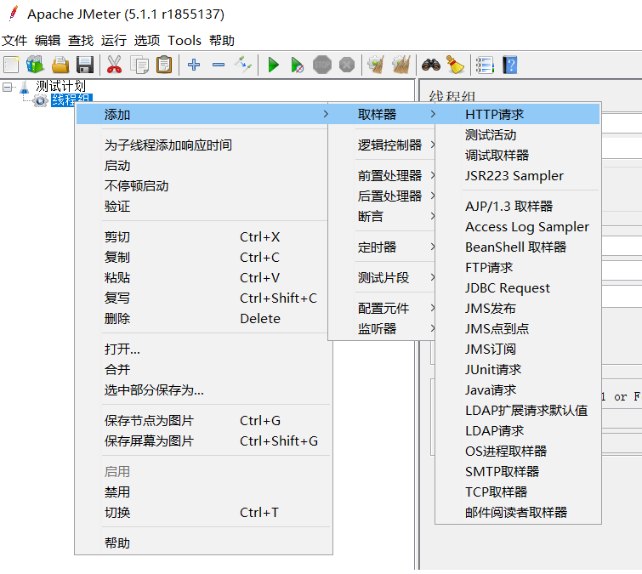Expand the 逻辑控制器 submenu

pyautogui.click(x=382, y=145)
